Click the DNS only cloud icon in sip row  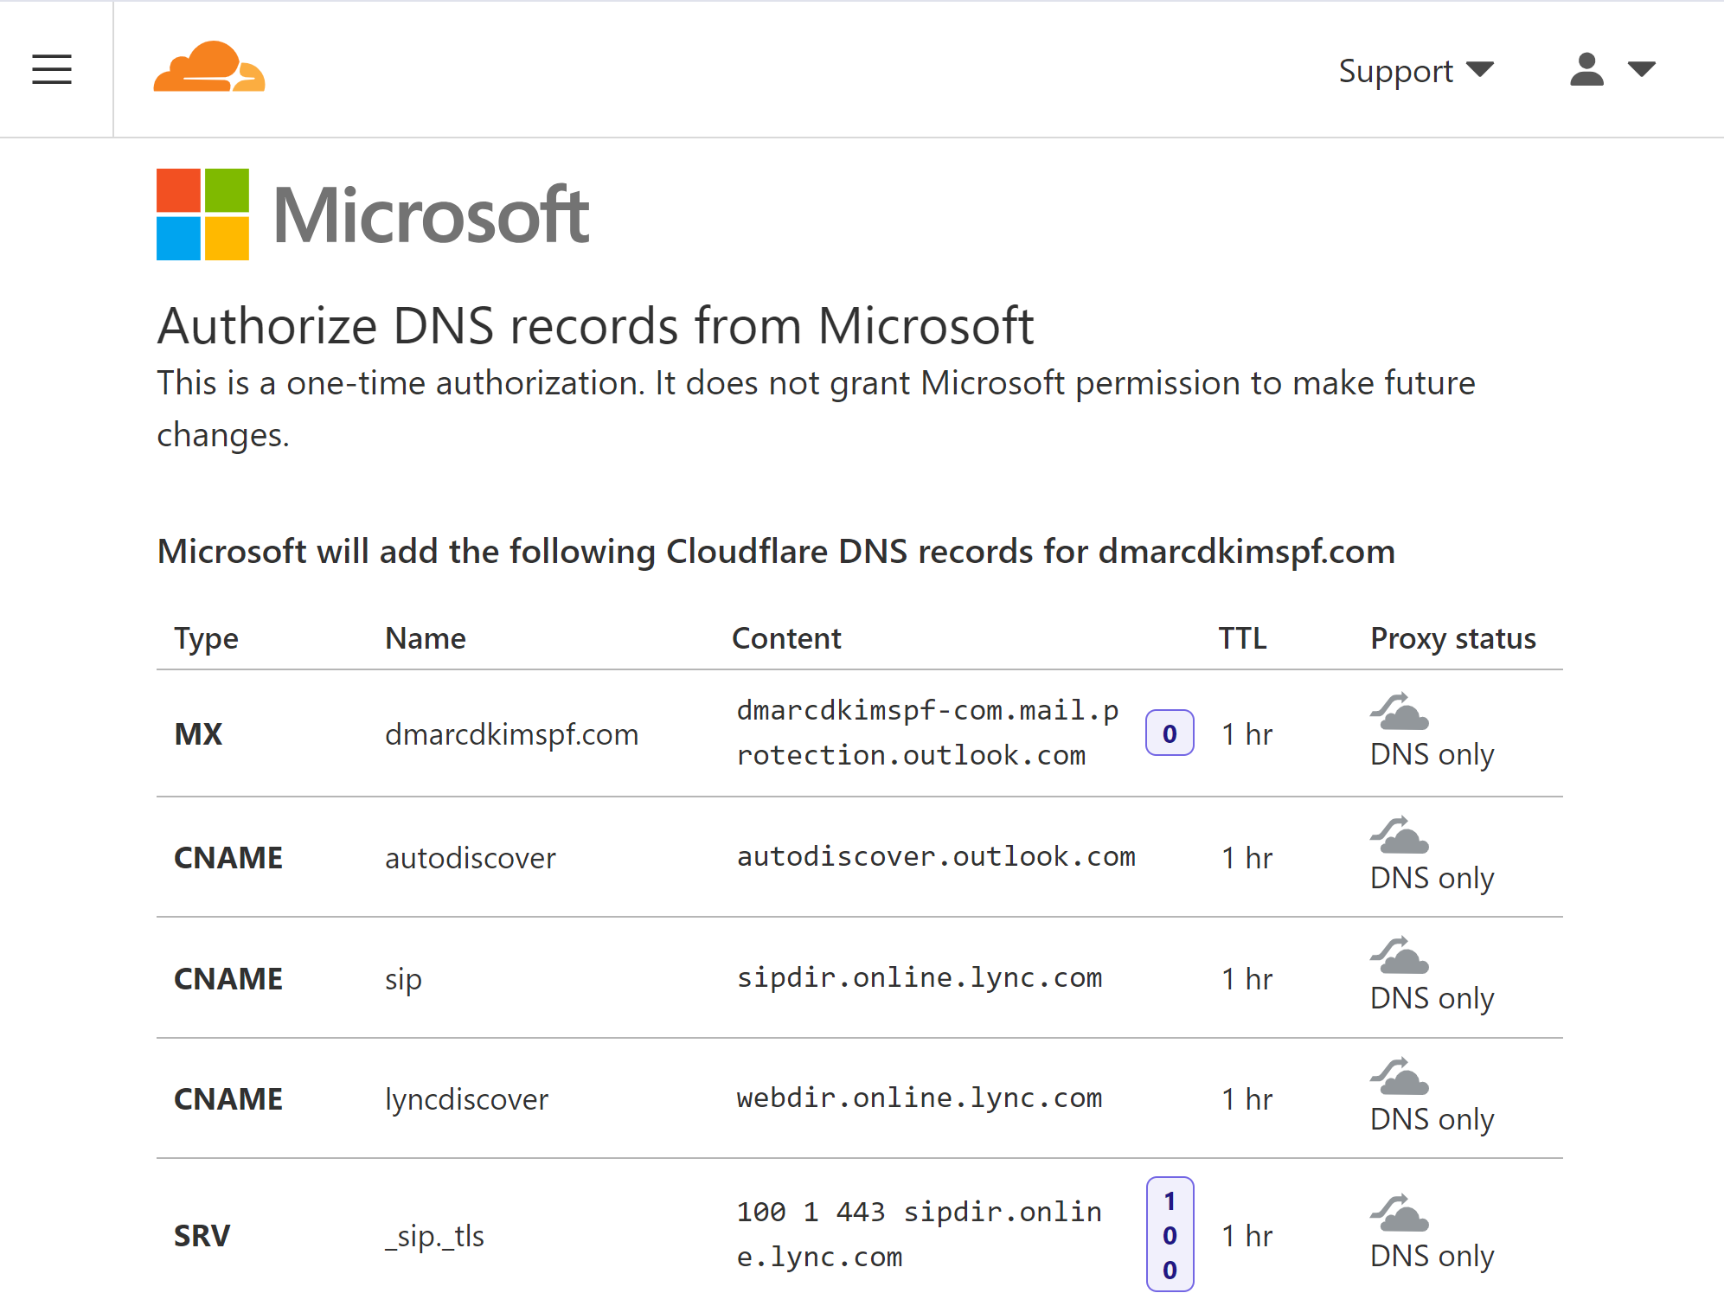(1400, 956)
